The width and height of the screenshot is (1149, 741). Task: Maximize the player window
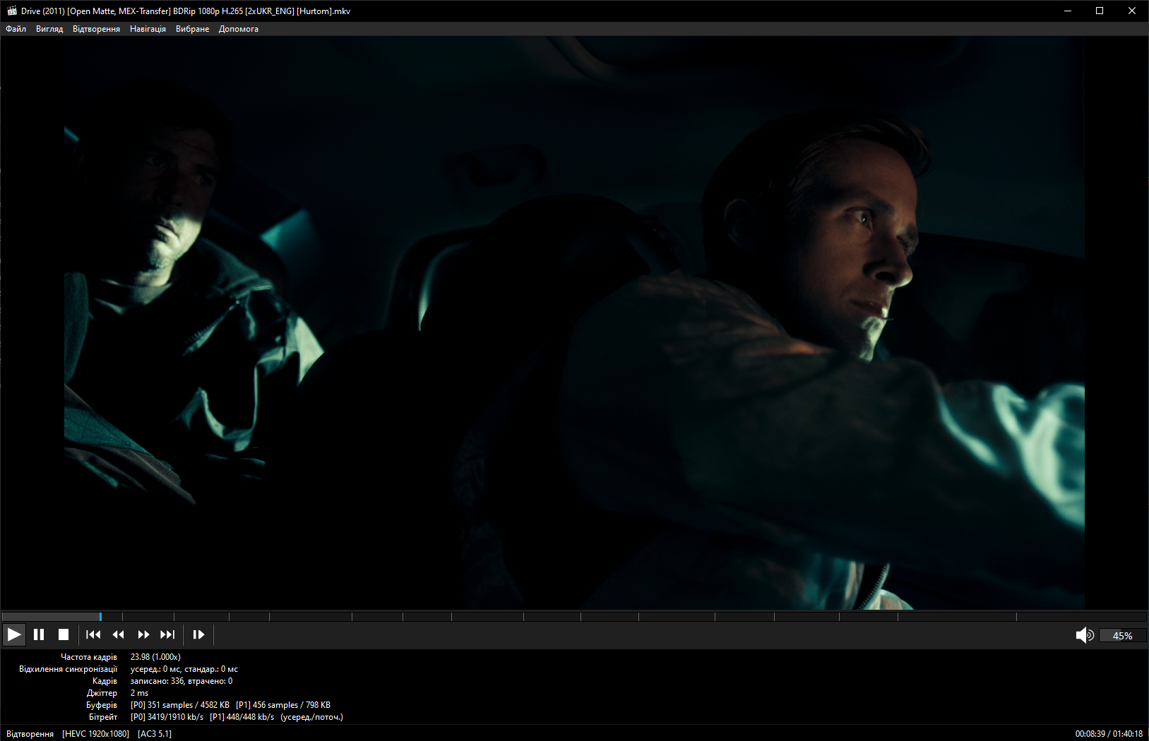[x=1100, y=11]
